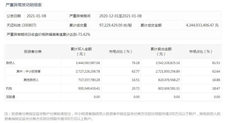Select the 严重异常期间 label cell
Screen dimensions: 227x123
[x=80, y=16]
